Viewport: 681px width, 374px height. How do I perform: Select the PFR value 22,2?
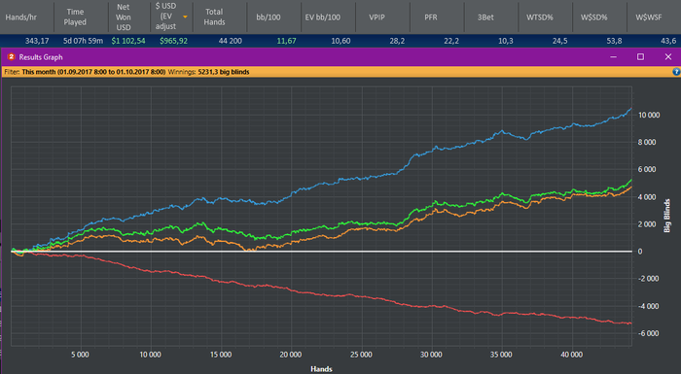pos(451,41)
